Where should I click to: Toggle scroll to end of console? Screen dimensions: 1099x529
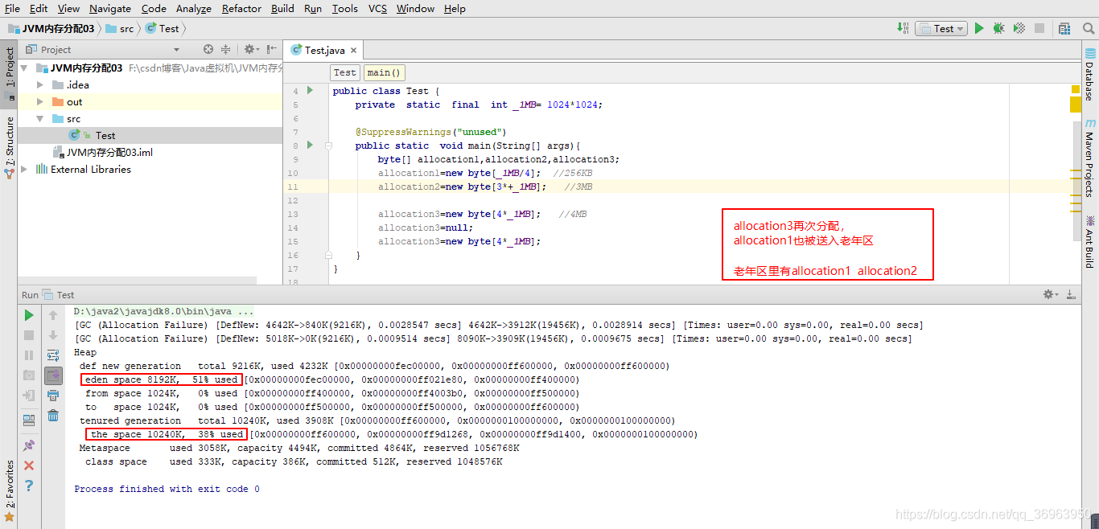(x=53, y=375)
